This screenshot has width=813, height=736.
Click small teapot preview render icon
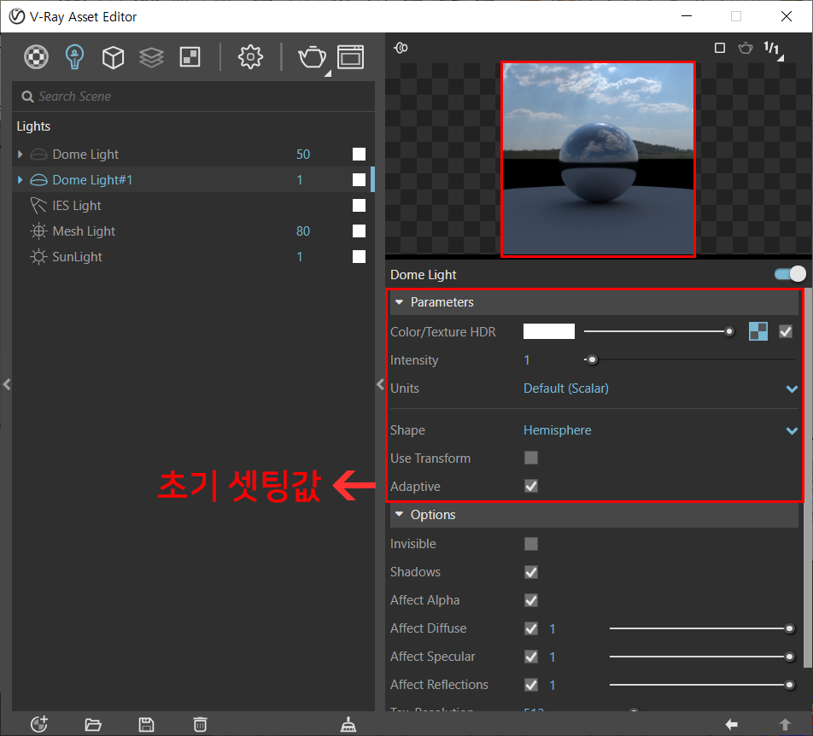pyautogui.click(x=746, y=48)
